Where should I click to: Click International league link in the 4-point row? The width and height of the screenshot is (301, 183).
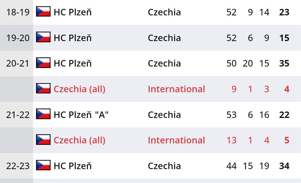coord(176,89)
